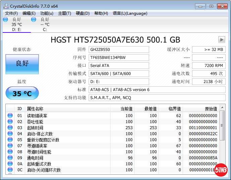Open the 主题(T) menu
Screen dimensions: 231x180
pos(64,13)
